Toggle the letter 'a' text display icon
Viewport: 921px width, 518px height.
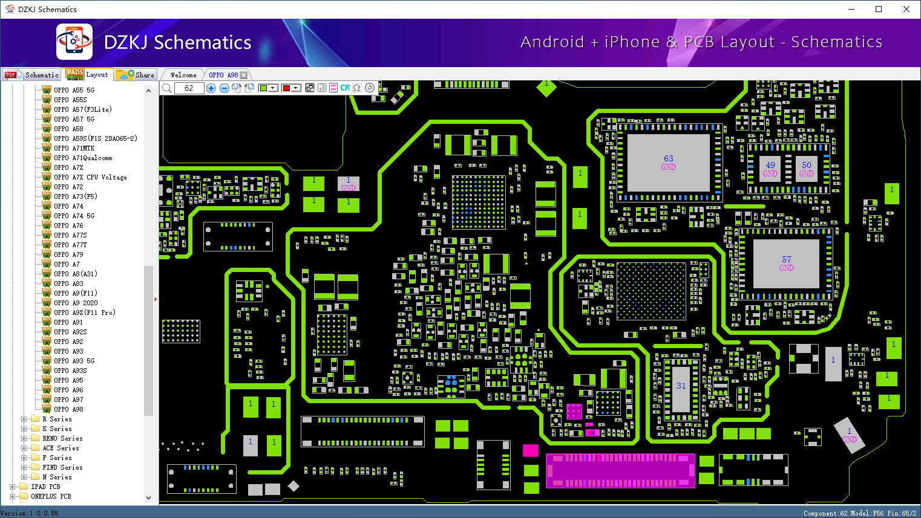pyautogui.click(x=322, y=88)
